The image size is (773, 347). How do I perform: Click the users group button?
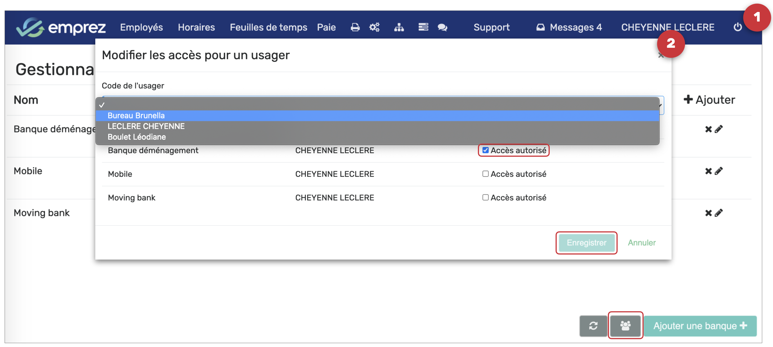coord(625,326)
